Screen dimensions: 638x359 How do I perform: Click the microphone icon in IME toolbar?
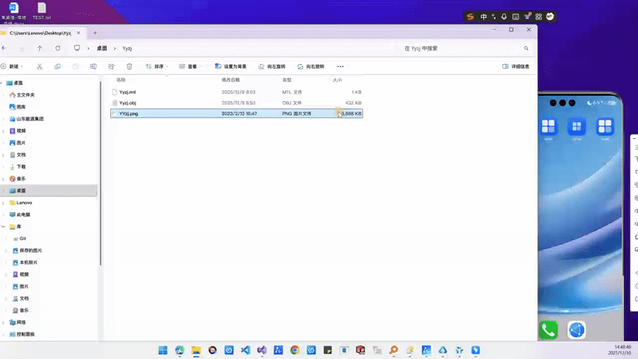pos(504,17)
